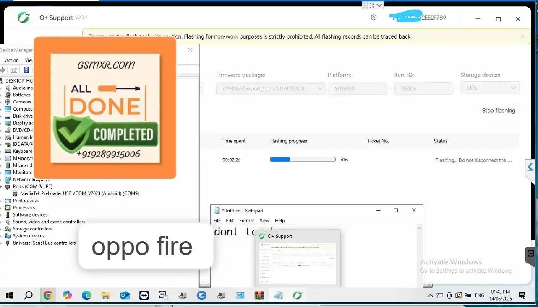Open the Help menu in Notepad
The height and width of the screenshot is (307, 538).
point(280,220)
